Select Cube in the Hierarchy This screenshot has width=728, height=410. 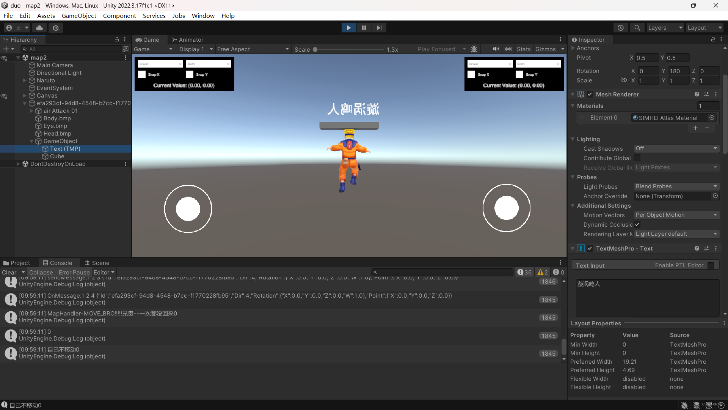[57, 156]
